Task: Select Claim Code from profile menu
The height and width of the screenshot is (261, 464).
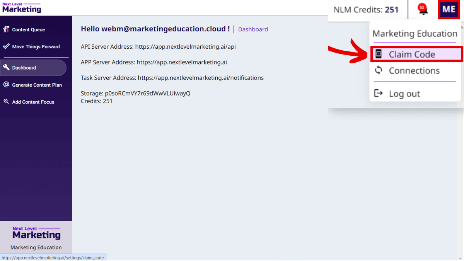Action: tap(416, 55)
